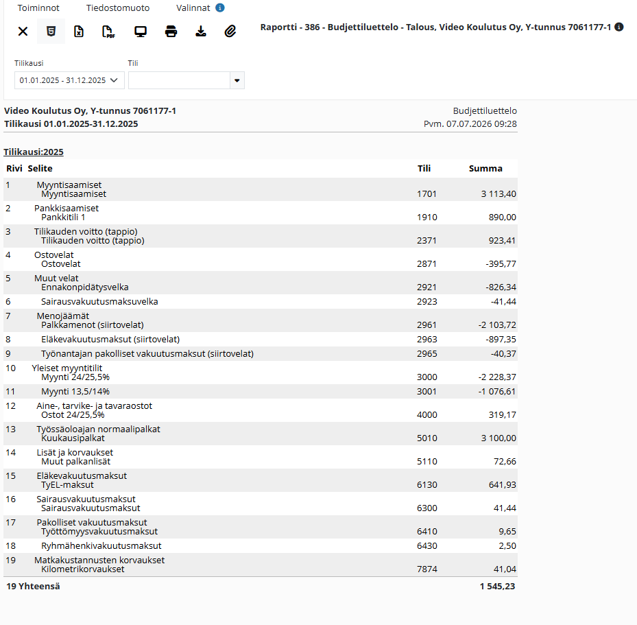Viewport: 637px width, 625px height.
Task: Show the report on screen with the monitor icon
Action: click(x=141, y=32)
